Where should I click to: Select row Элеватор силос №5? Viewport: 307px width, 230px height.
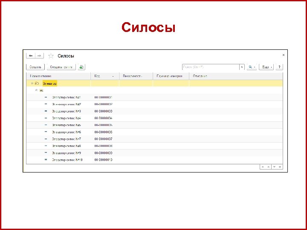pos(154,125)
